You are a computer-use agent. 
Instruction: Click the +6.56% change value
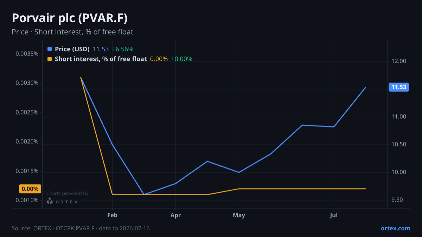pyautogui.click(x=122, y=49)
